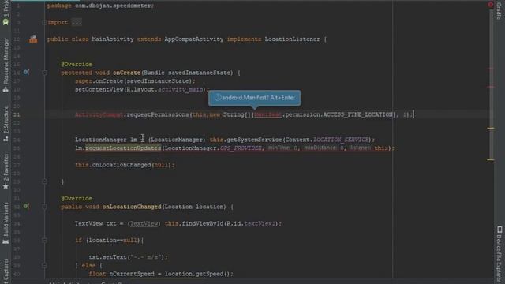Screen dimensions: 505x284
Task: Click the activity_main layout reference
Action: pos(180,89)
